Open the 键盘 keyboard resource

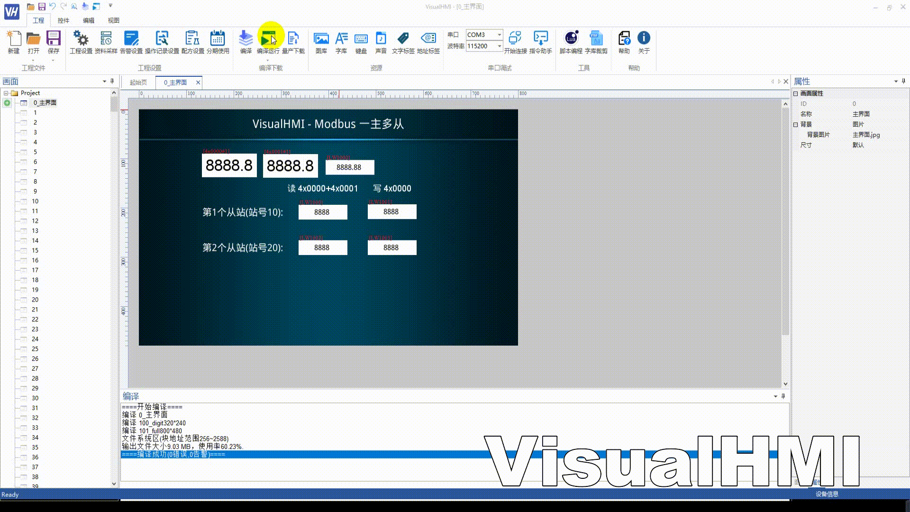[361, 42]
